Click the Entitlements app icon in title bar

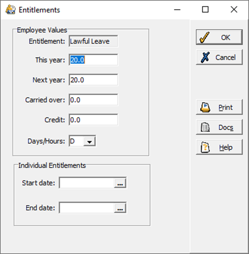point(10,10)
